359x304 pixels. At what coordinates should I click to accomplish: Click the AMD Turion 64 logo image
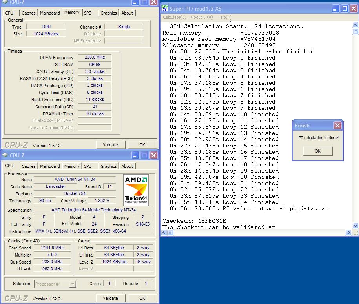click(136, 190)
